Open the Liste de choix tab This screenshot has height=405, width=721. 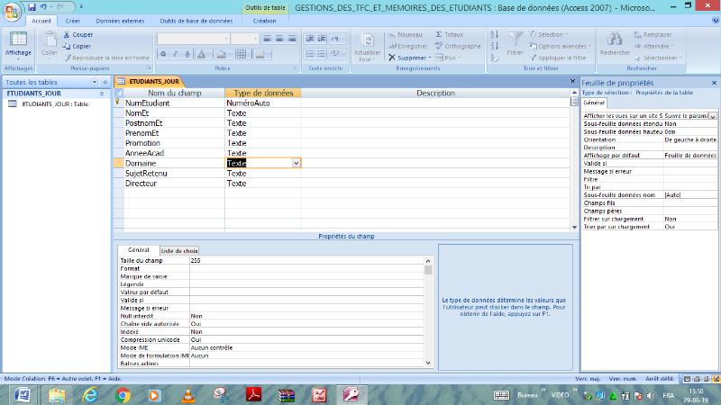point(179,250)
